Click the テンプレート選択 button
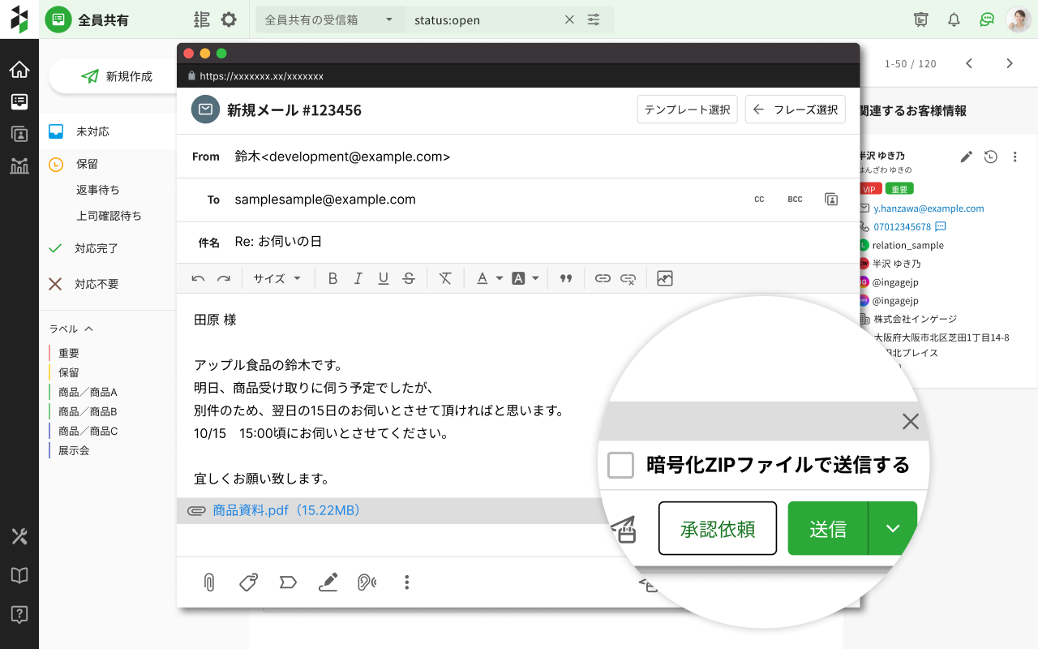This screenshot has width=1038, height=649. pos(687,110)
